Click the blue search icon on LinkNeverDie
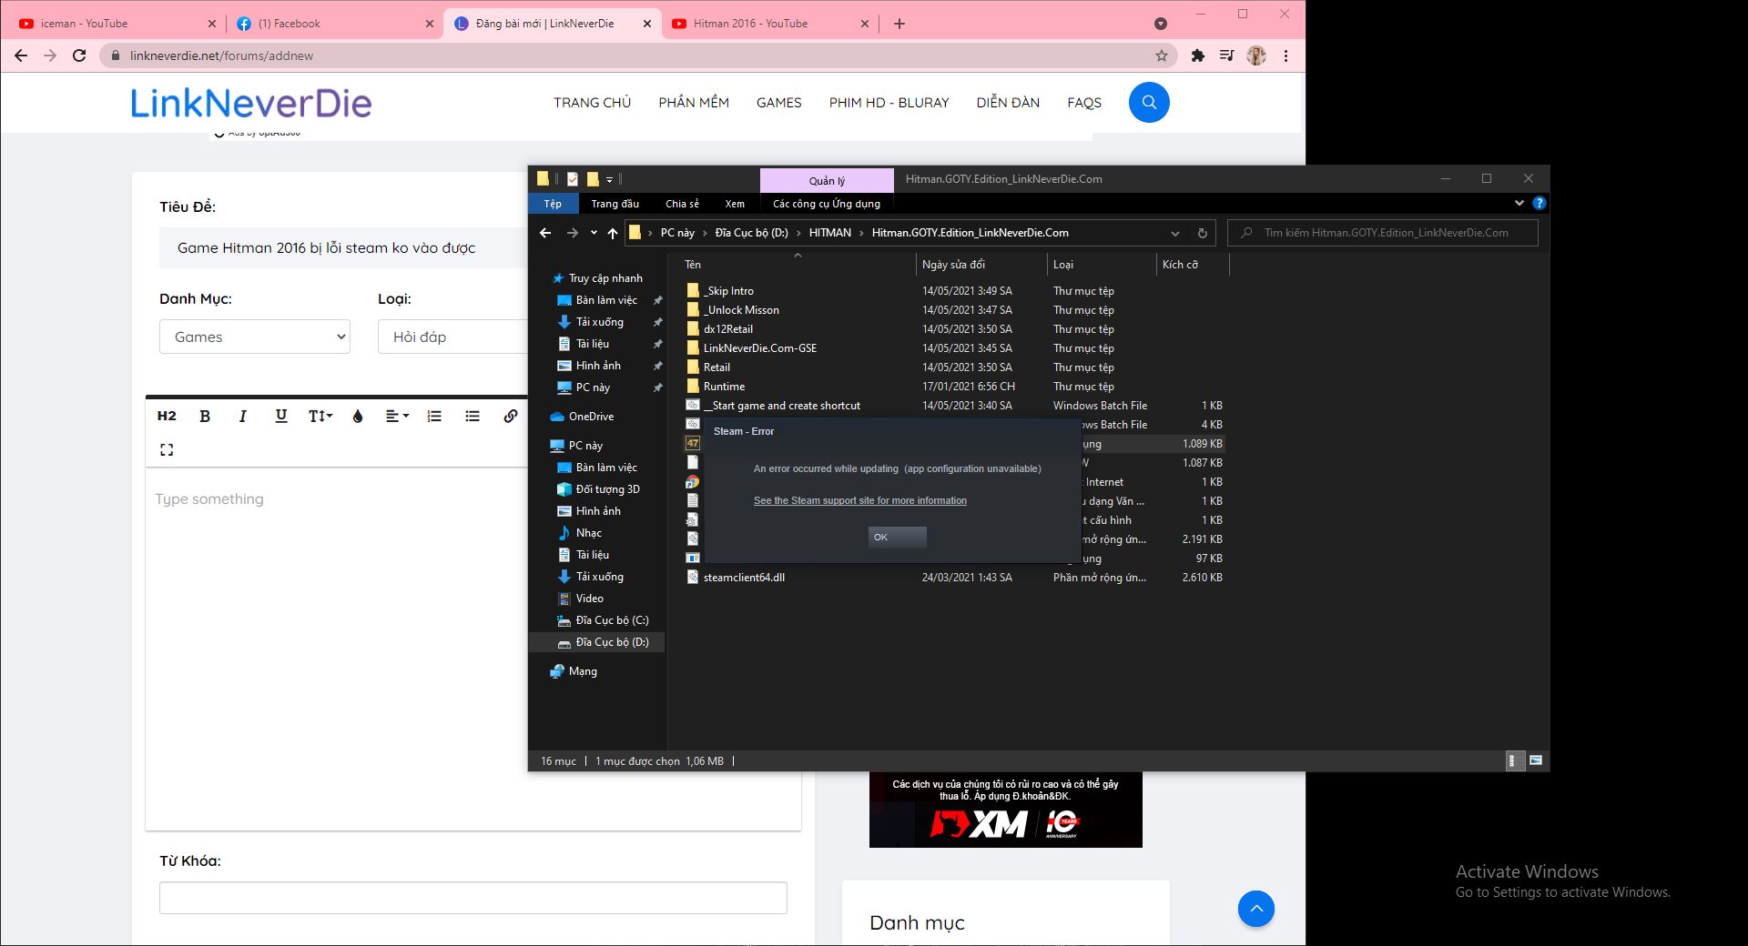 click(1149, 102)
